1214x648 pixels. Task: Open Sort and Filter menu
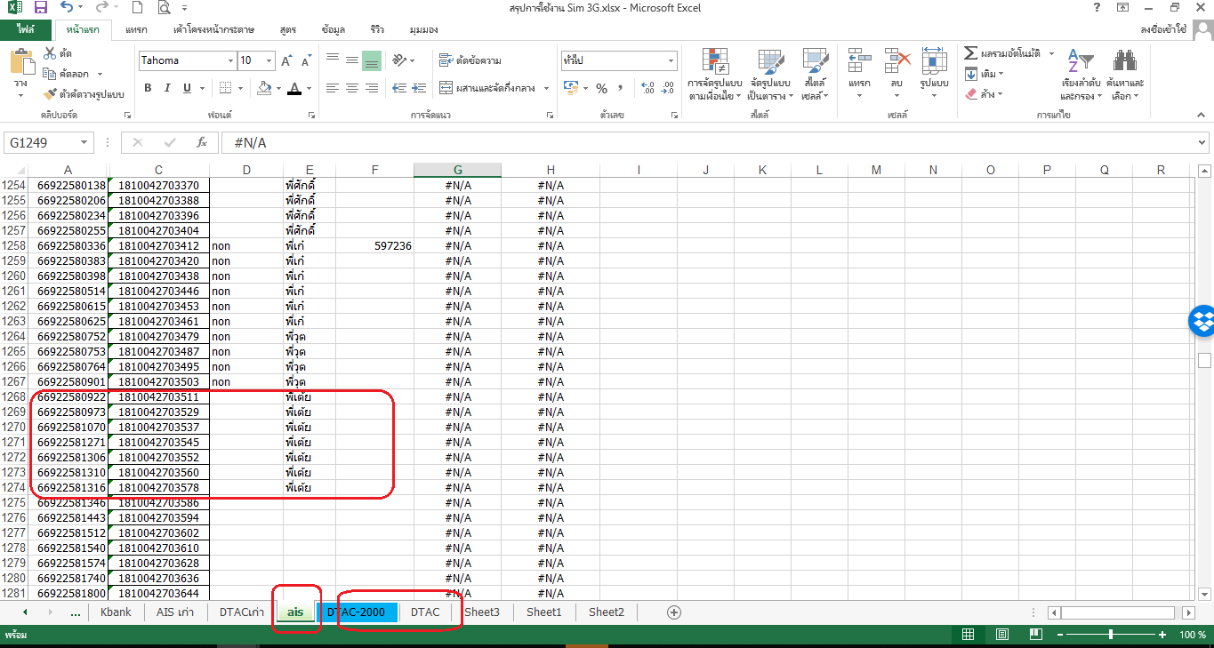1081,75
